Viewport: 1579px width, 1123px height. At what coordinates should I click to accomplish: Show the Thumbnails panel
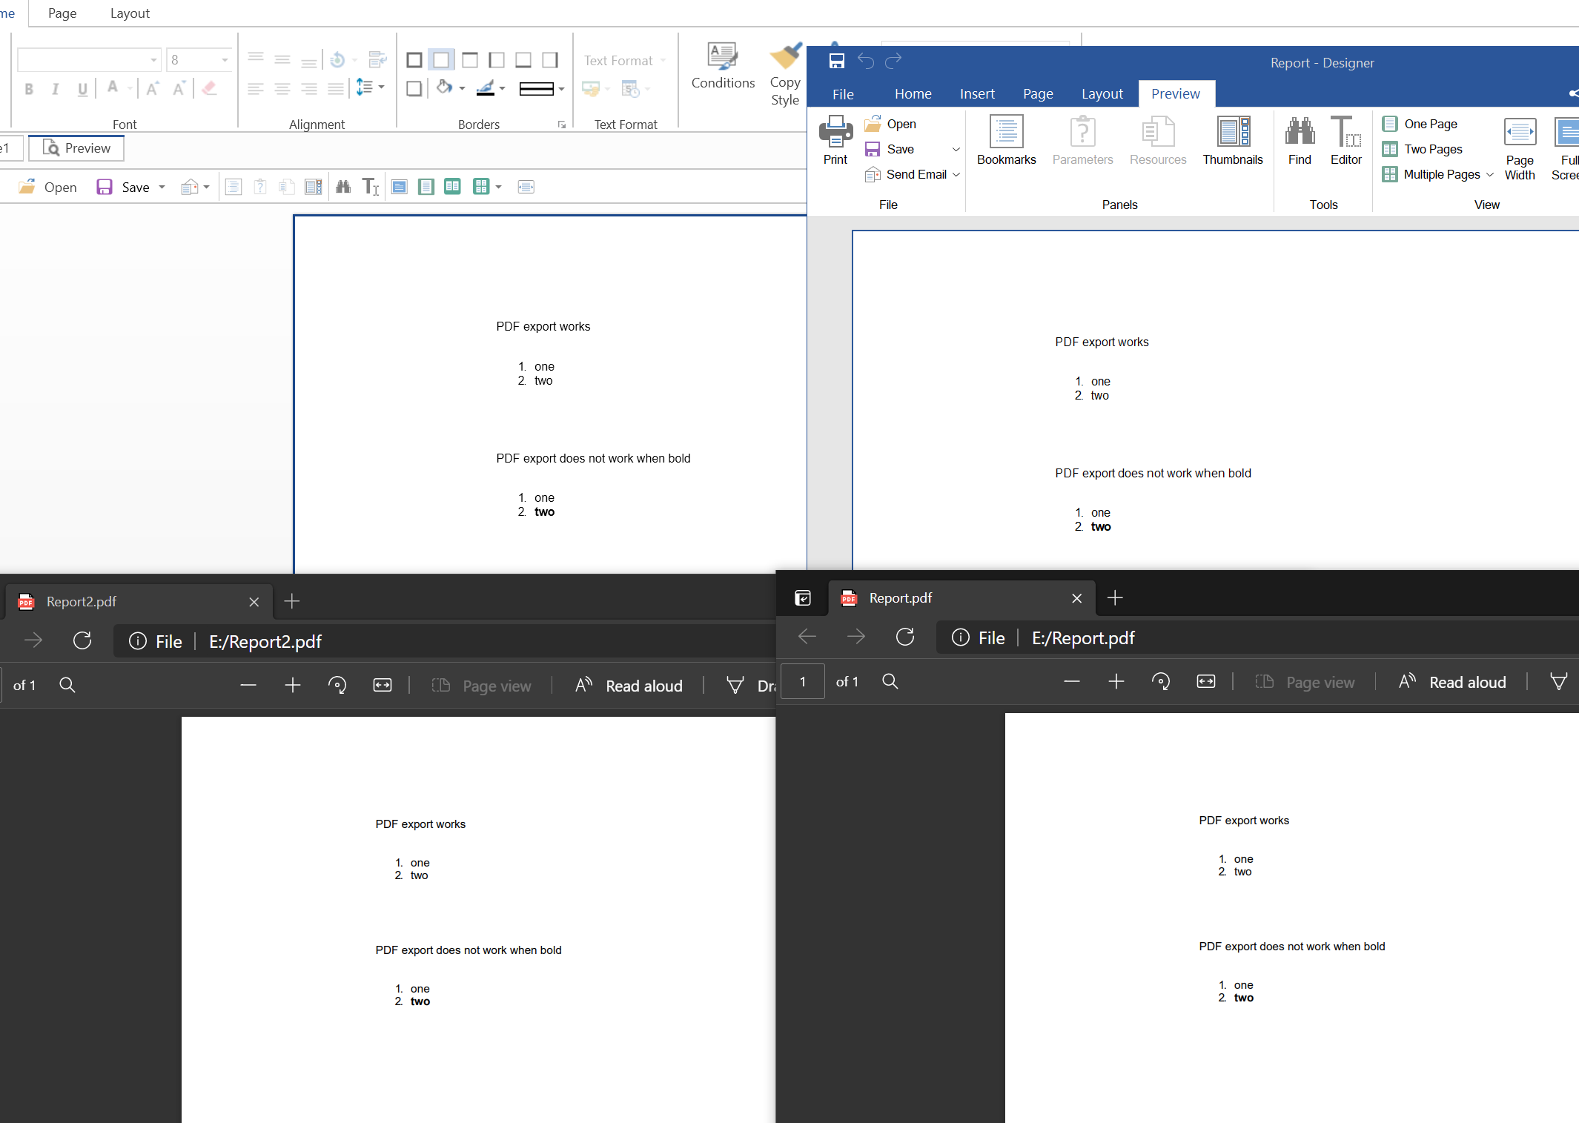pyautogui.click(x=1233, y=140)
